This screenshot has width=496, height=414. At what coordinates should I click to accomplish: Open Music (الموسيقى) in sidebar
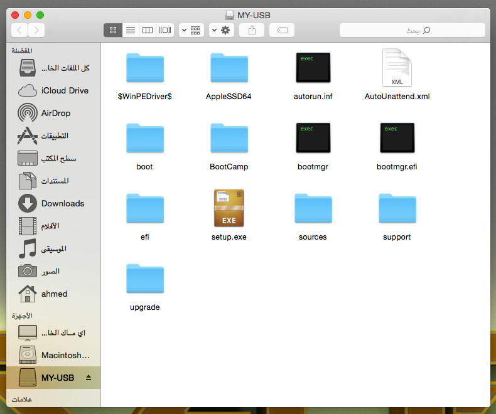(x=53, y=249)
